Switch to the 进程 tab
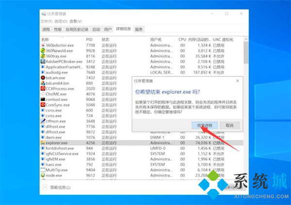Screen dimensions: 291x205 point(46,29)
